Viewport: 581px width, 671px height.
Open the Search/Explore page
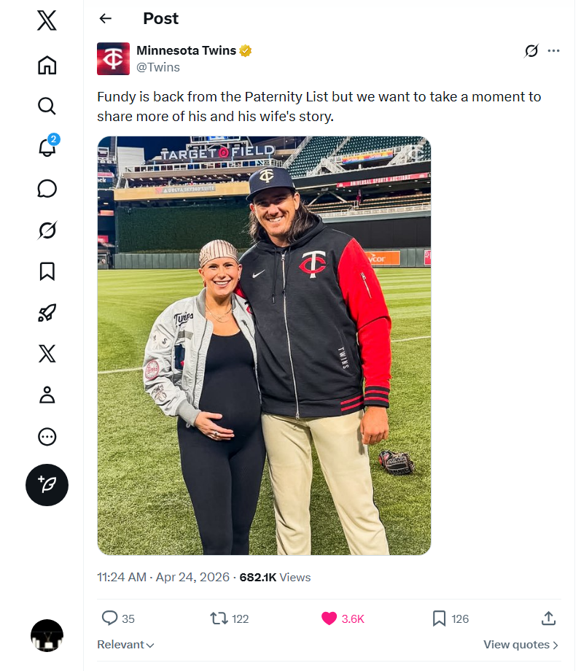tap(47, 106)
